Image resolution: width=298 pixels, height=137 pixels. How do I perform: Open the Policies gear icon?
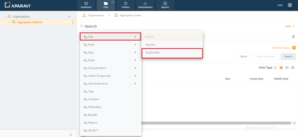point(125,4)
